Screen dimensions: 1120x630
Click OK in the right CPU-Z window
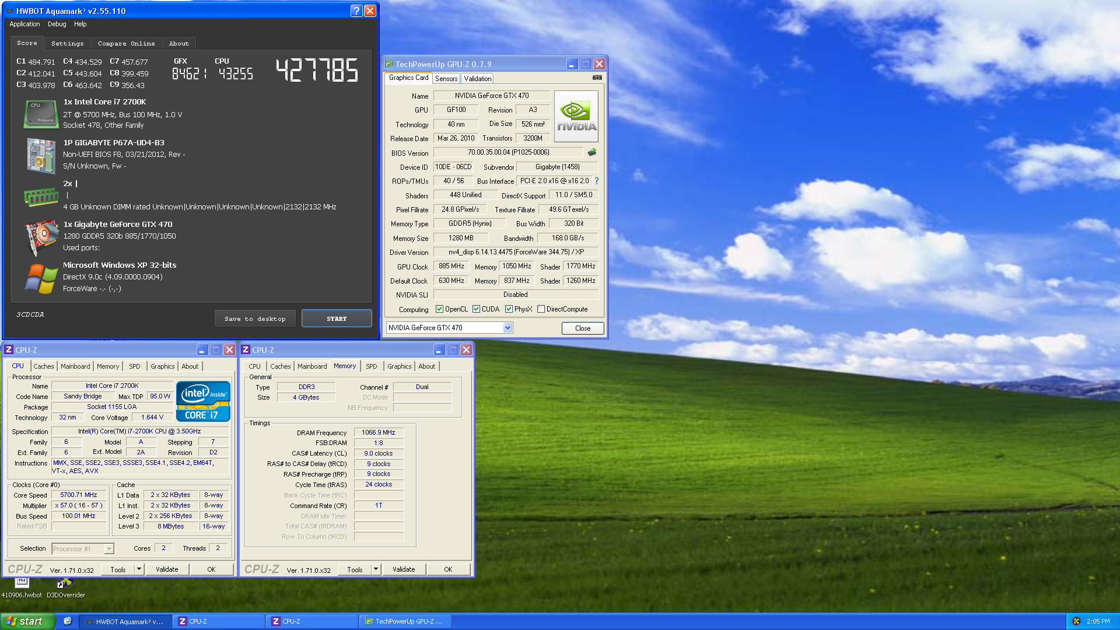(448, 569)
